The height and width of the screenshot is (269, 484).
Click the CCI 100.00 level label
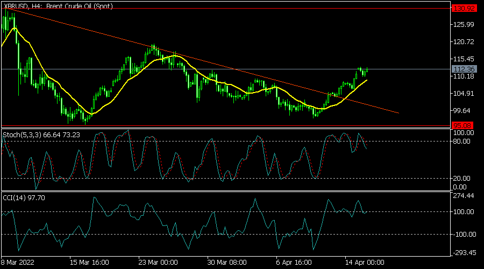[464, 212]
